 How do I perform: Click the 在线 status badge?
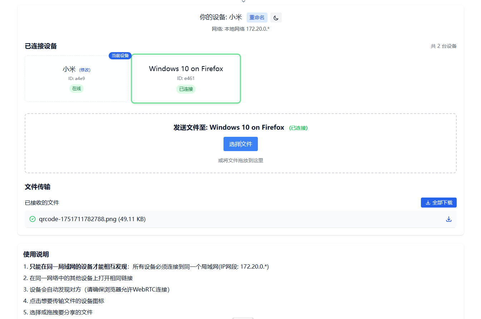point(77,88)
